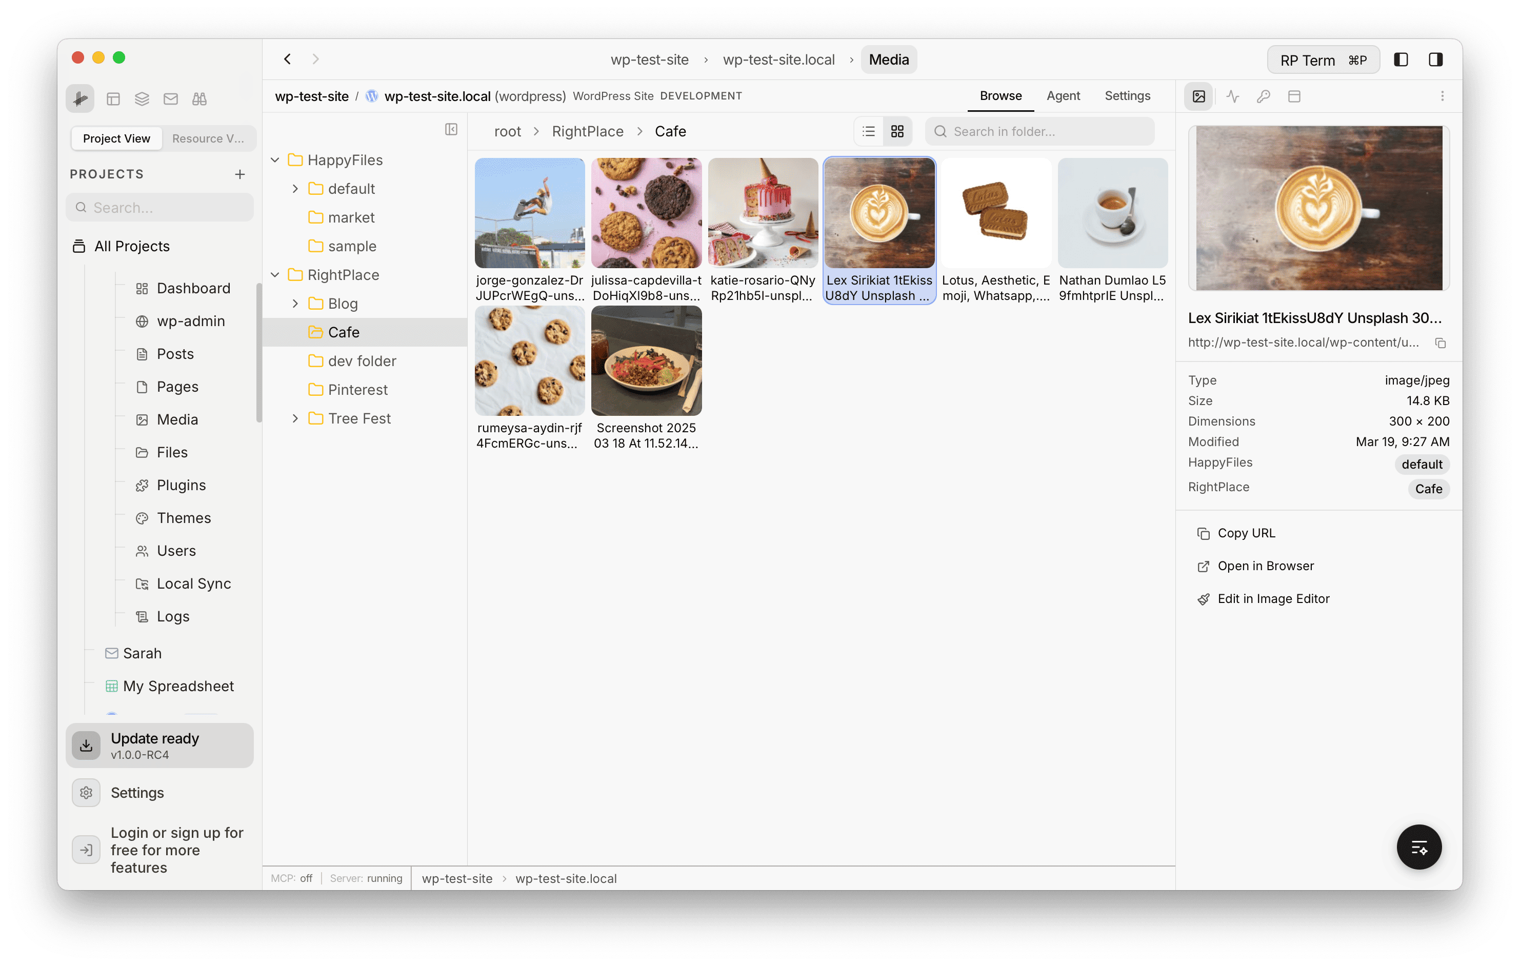Open RP Term from the top-right button
This screenshot has width=1520, height=966.
pos(1323,59)
